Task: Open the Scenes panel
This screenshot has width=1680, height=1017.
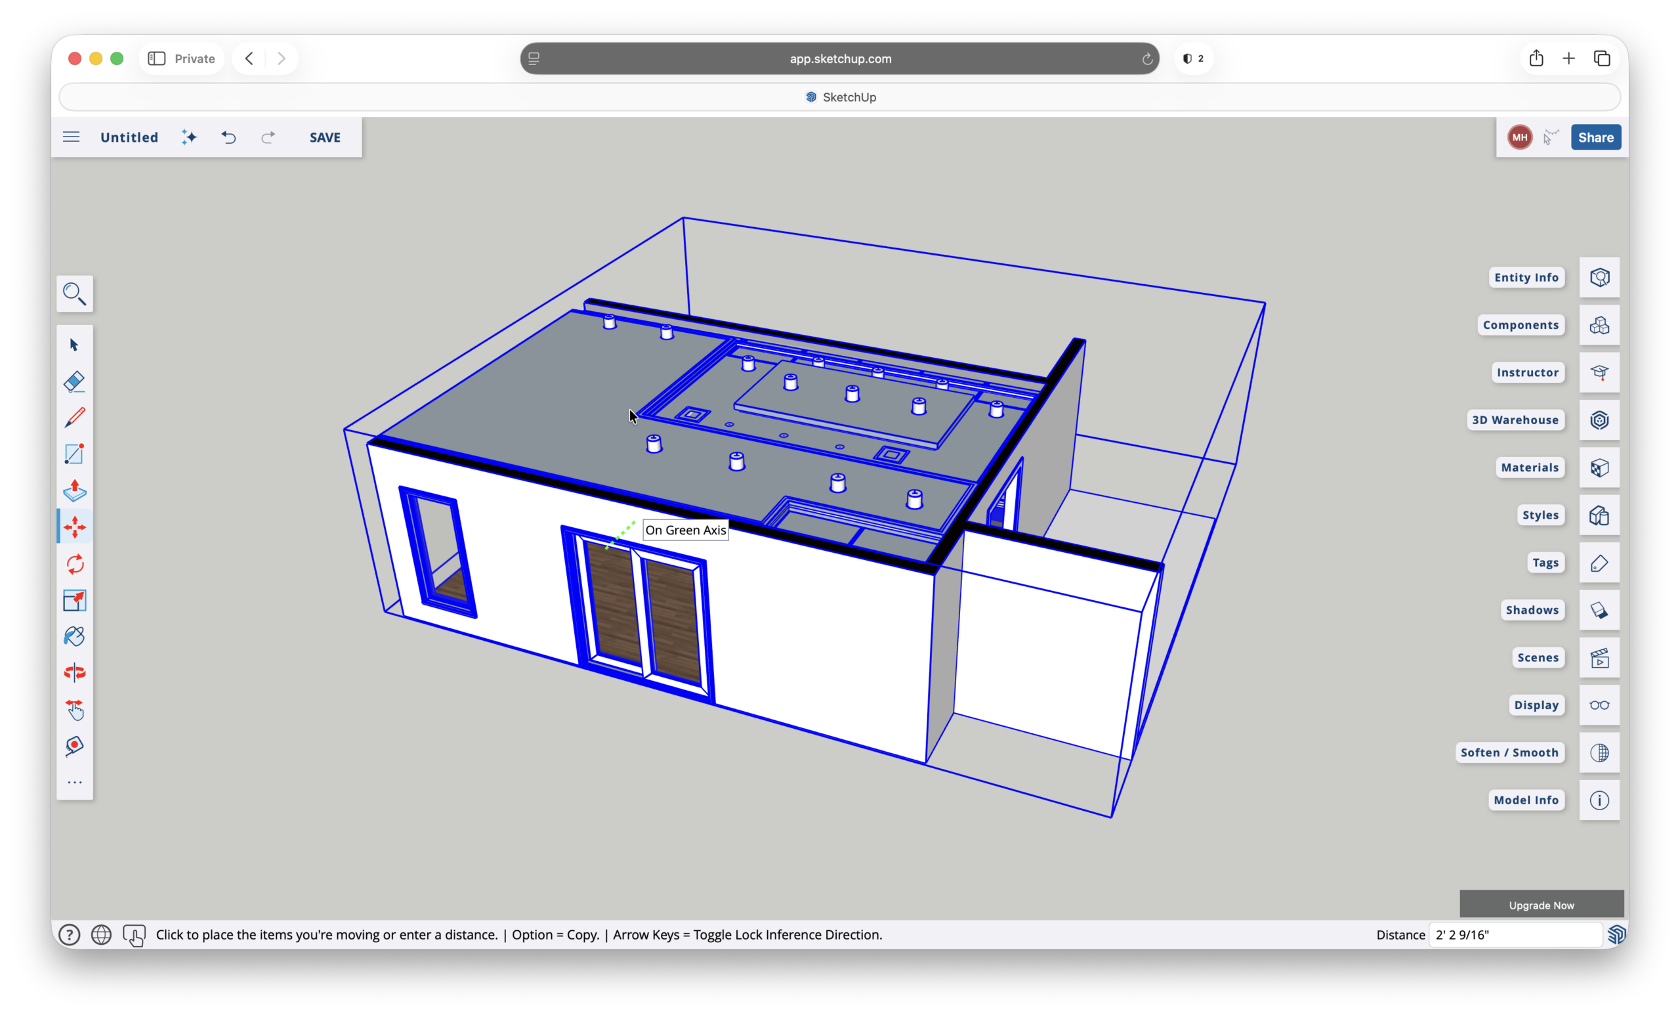Action: pos(1599,657)
